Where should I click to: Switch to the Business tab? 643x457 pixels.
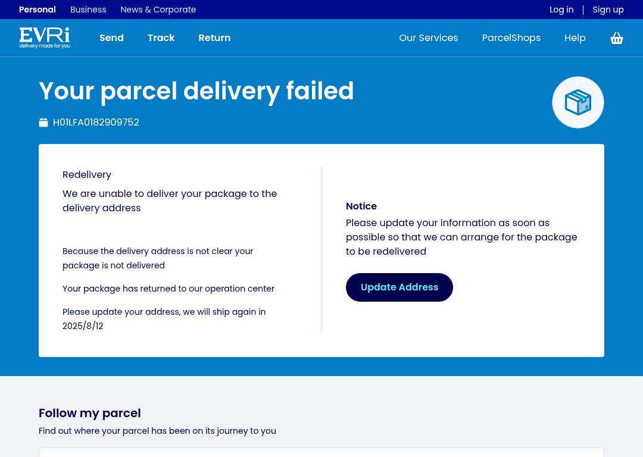88,10
